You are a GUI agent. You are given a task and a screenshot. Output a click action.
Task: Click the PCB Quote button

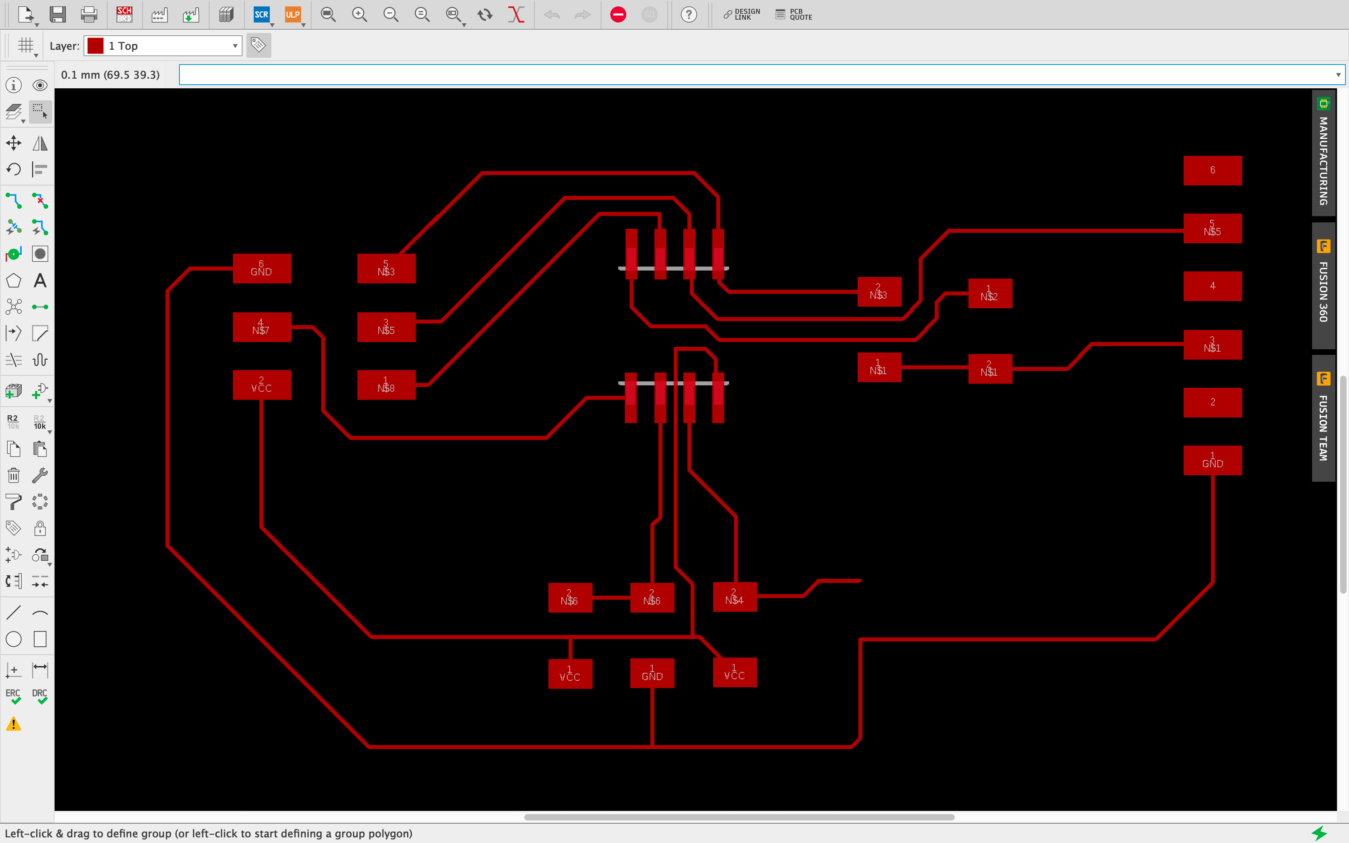794,14
